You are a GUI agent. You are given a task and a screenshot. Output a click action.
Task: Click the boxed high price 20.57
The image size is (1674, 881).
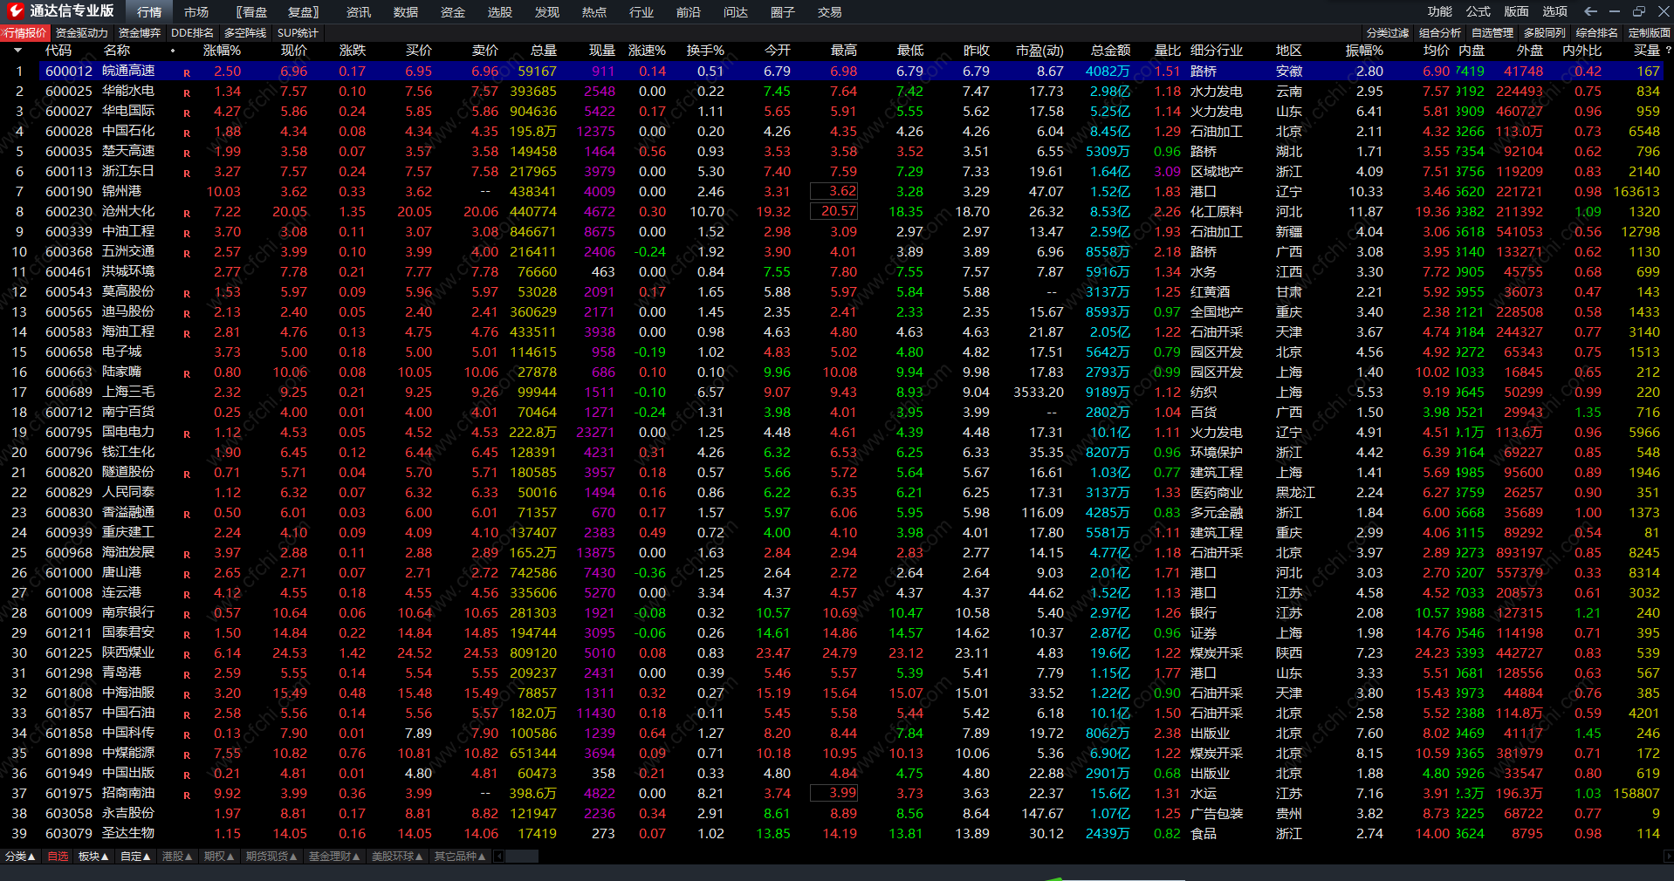[x=834, y=212]
